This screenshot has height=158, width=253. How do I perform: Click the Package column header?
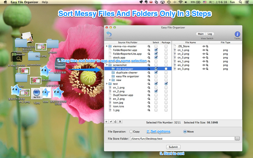[166, 42]
